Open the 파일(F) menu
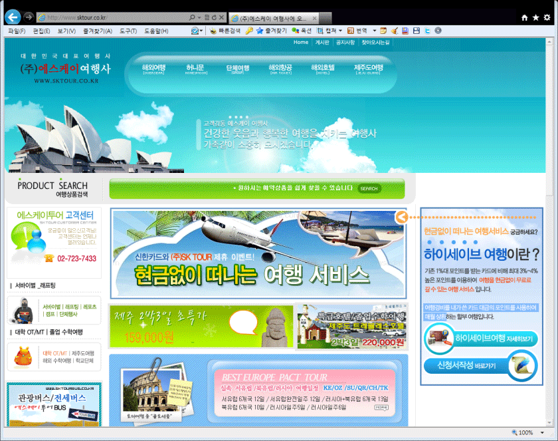This screenshot has height=441, width=558. [x=17, y=31]
